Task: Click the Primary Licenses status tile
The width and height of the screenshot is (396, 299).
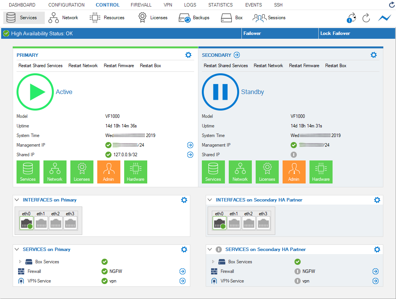Action: coord(82,172)
